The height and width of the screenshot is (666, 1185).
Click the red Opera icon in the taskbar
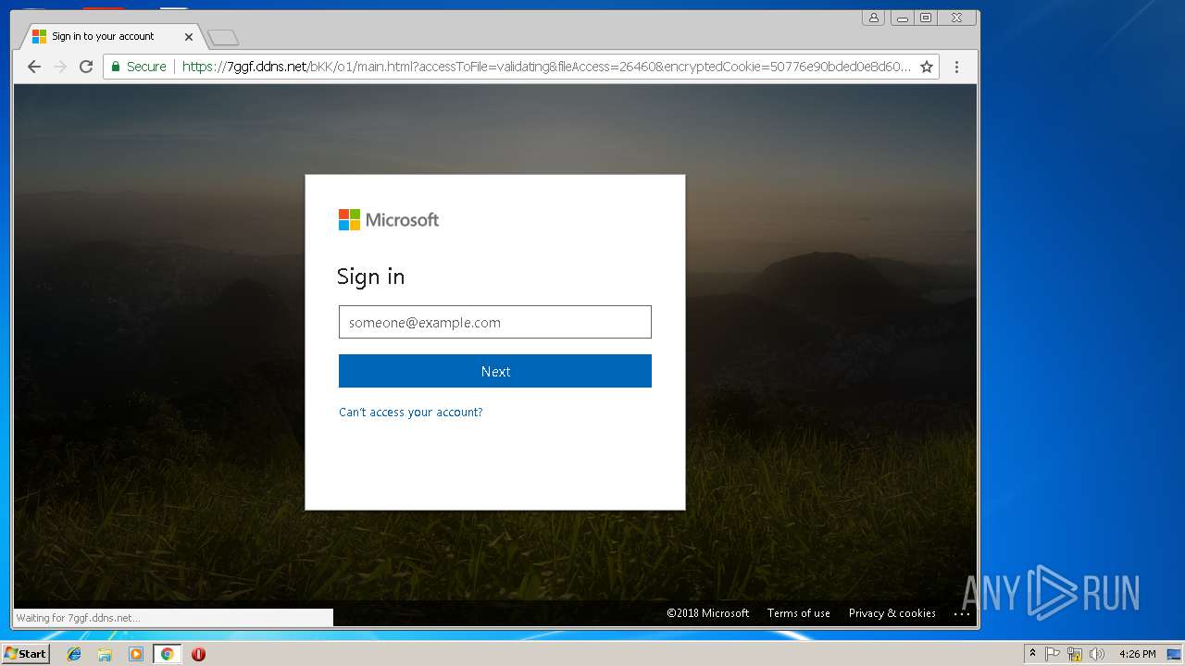click(198, 654)
